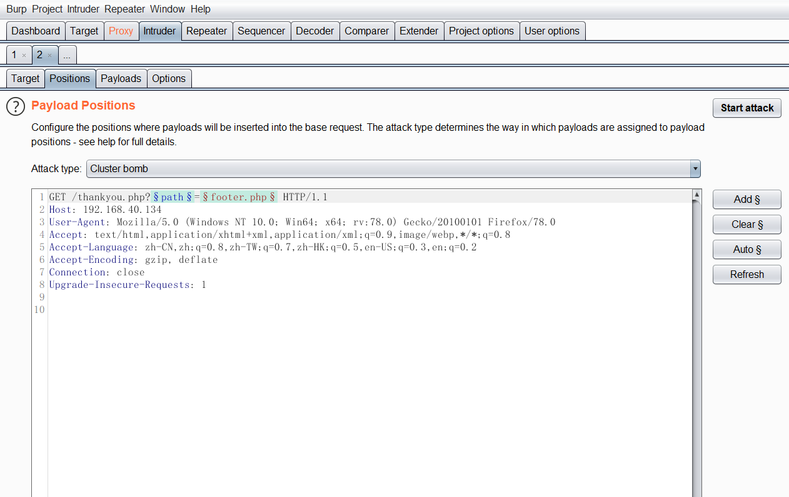Click the Connection: close line
789x497 pixels.
point(97,272)
